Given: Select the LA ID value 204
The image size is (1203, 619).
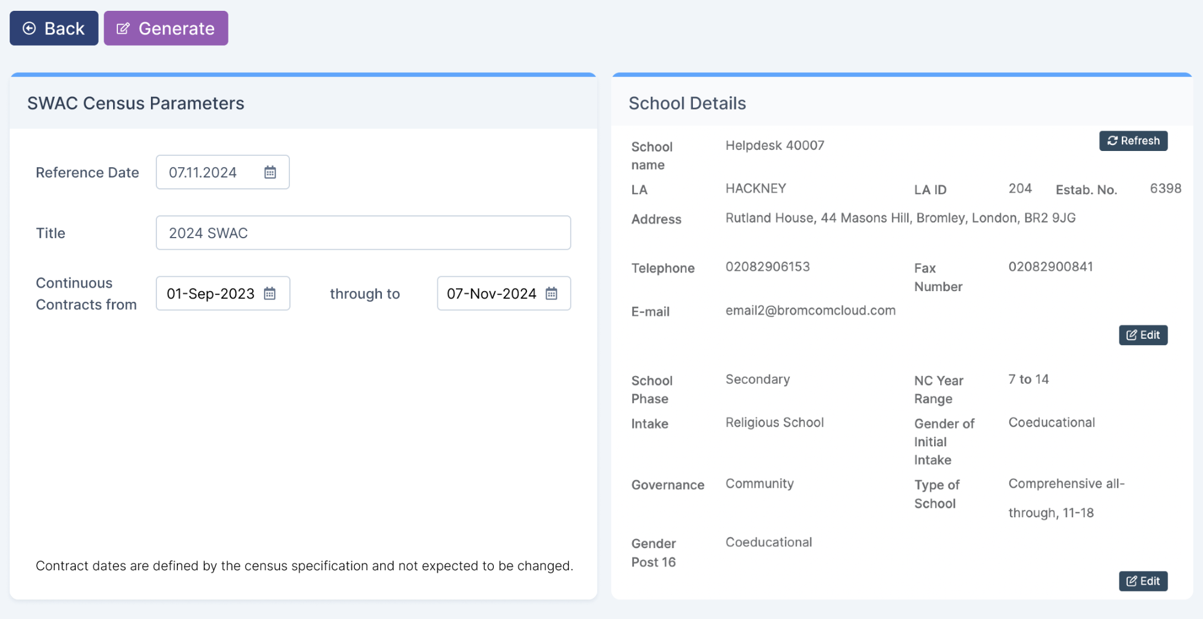Looking at the screenshot, I should pos(1020,188).
